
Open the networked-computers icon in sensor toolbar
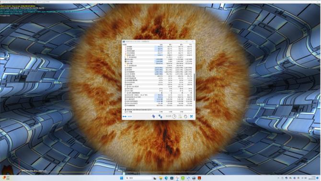click(x=160, y=116)
